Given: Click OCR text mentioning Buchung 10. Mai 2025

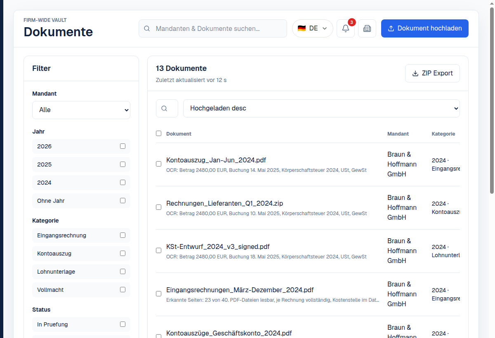Looking at the screenshot, I should [266, 214].
